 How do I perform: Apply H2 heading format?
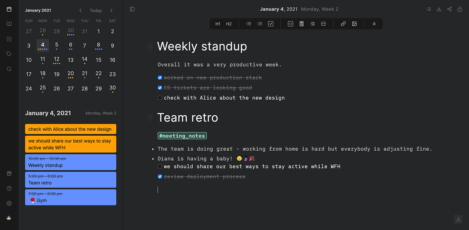(229, 24)
